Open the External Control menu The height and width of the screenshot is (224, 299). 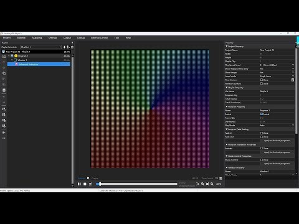pyautogui.click(x=99, y=38)
